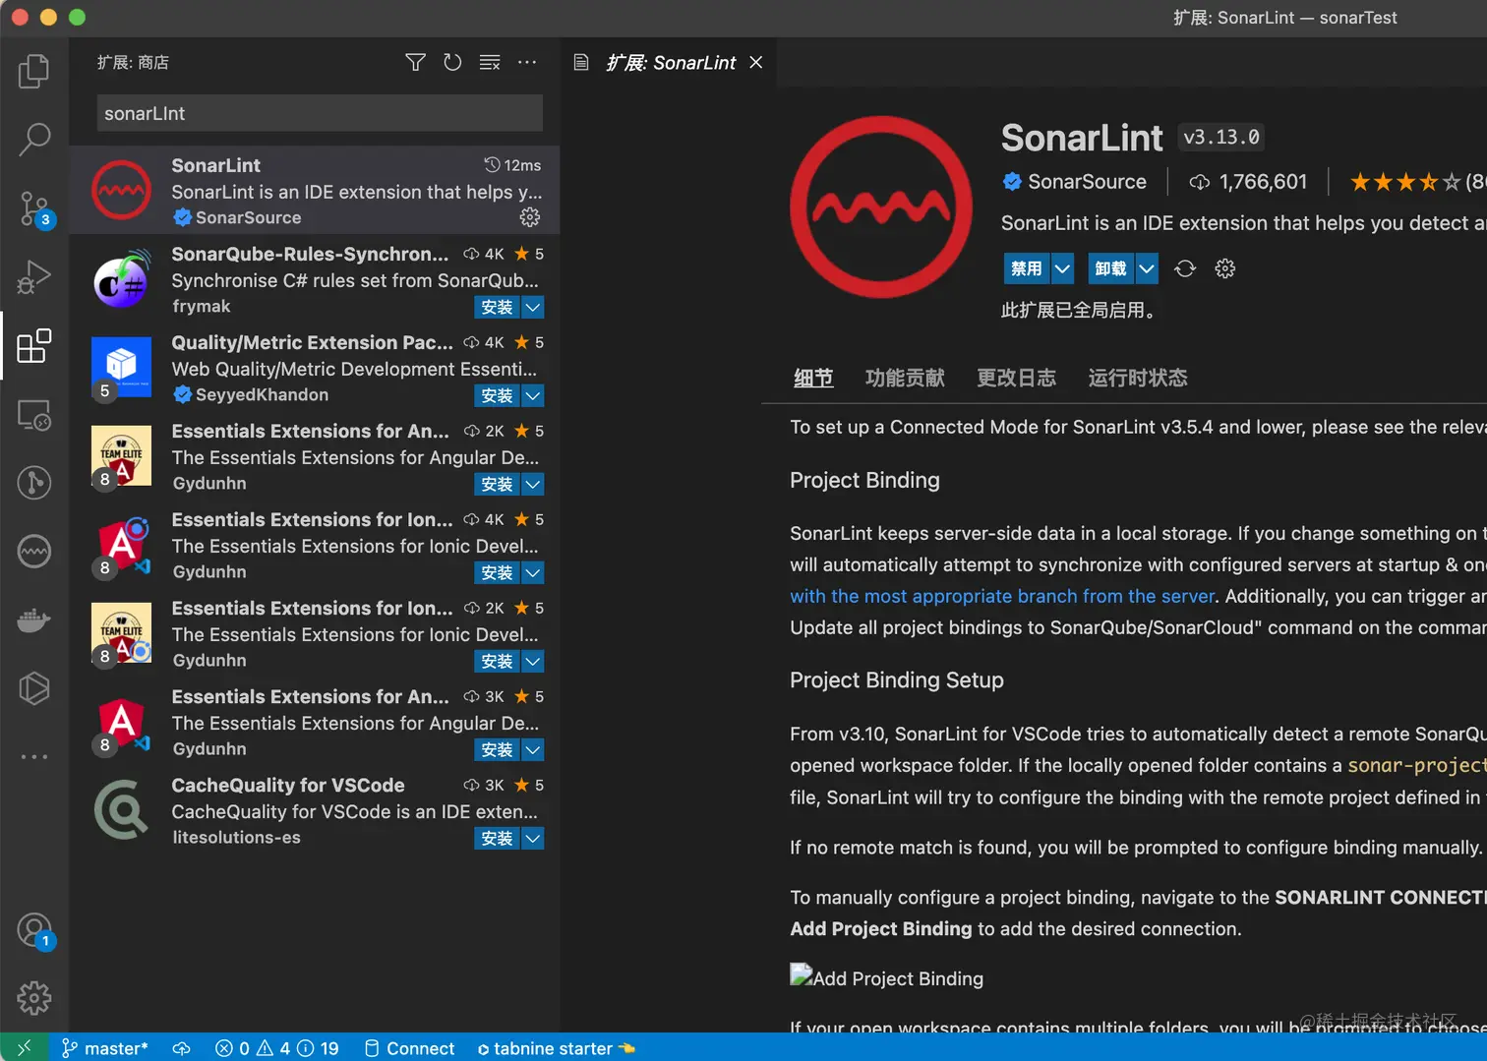Switch to 更改日志 changelog tab
The width and height of the screenshot is (1487, 1061).
pyautogui.click(x=1016, y=379)
